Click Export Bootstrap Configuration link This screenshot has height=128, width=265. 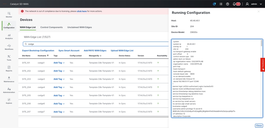[x=38, y=50]
